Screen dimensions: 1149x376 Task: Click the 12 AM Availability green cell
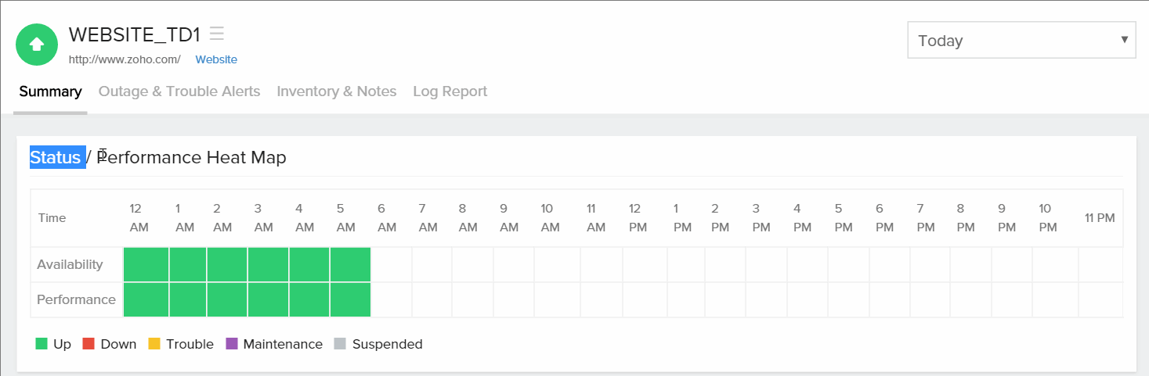coord(146,264)
